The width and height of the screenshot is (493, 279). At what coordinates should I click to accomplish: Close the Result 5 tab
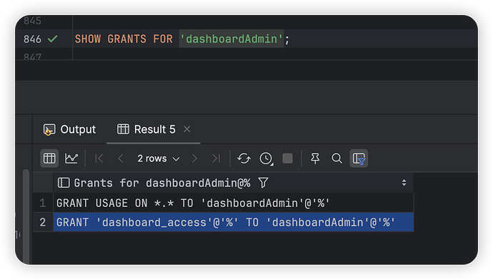(187, 129)
